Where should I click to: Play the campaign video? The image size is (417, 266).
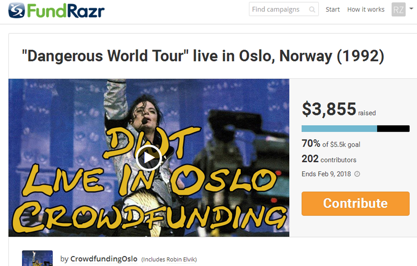(x=148, y=158)
